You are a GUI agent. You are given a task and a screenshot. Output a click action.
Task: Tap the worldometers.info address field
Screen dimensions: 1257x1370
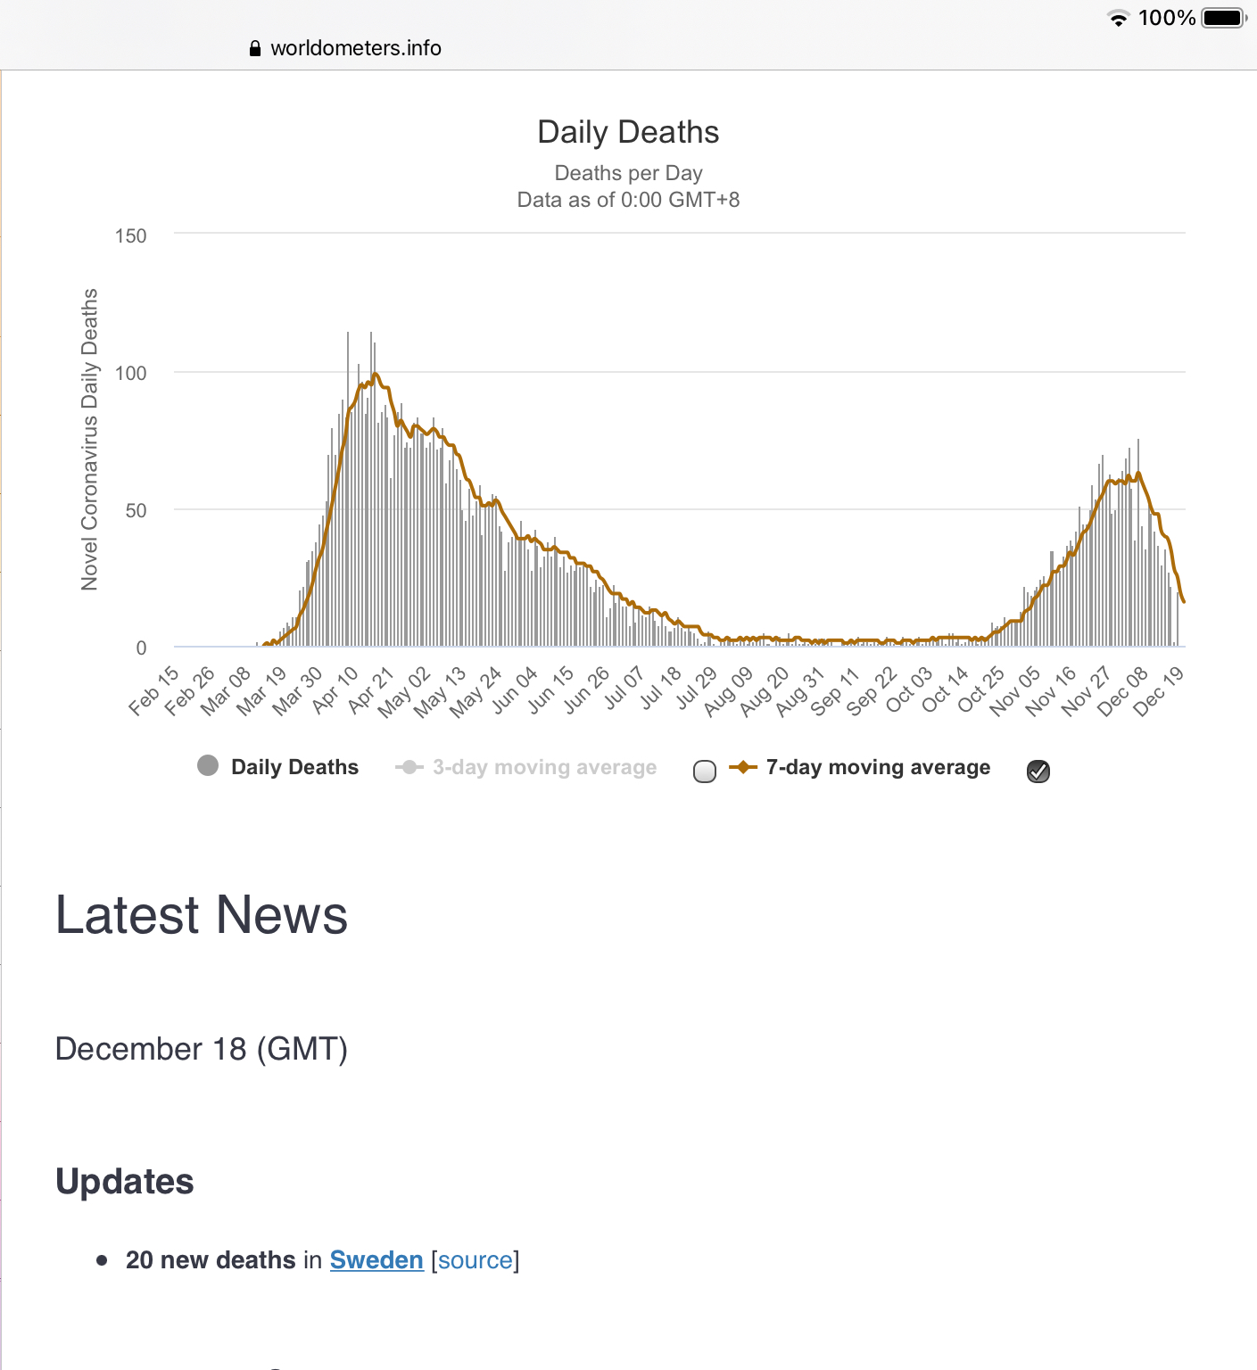pyautogui.click(x=355, y=48)
